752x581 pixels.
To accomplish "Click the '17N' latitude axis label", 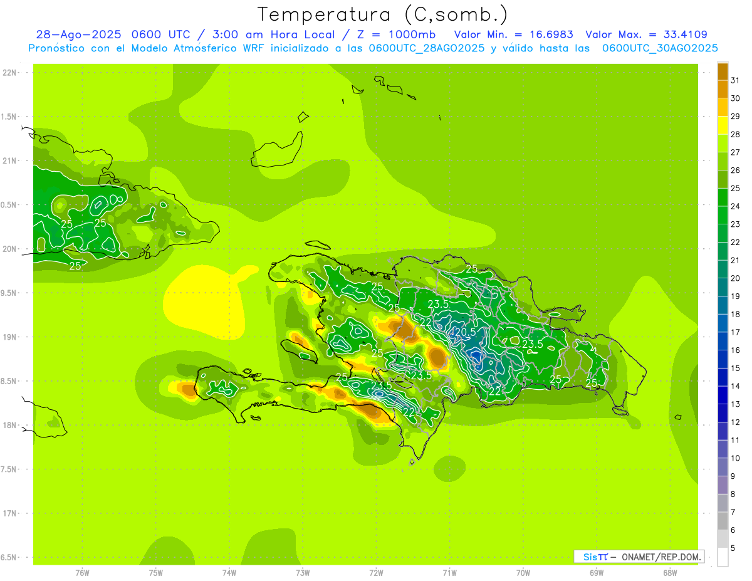I will point(9,513).
